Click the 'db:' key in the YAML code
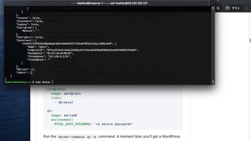Image resolution: width=251 pixels, height=141 pixels. point(50,111)
